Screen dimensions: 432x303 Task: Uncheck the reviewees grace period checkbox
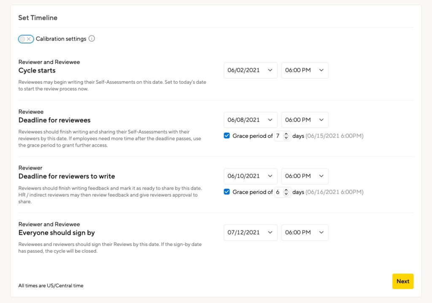[227, 136]
